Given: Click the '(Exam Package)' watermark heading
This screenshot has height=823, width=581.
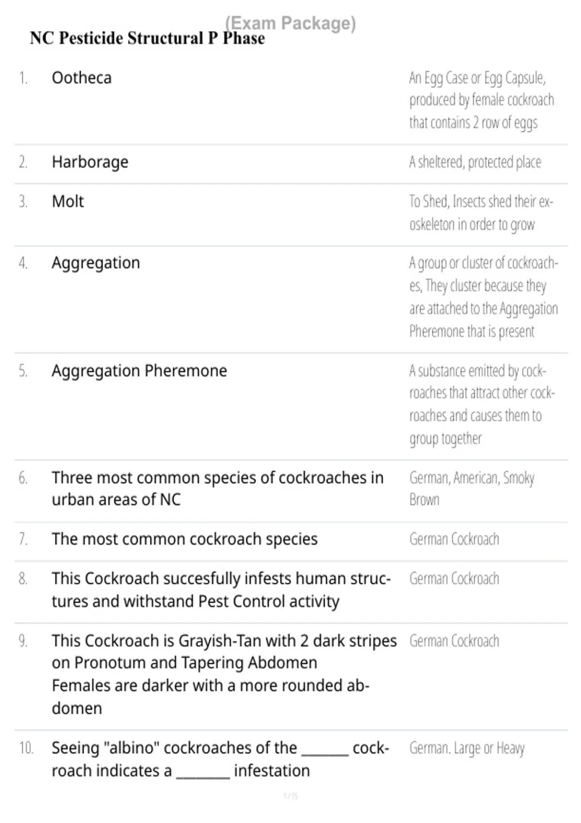Looking at the screenshot, I should pos(290,23).
